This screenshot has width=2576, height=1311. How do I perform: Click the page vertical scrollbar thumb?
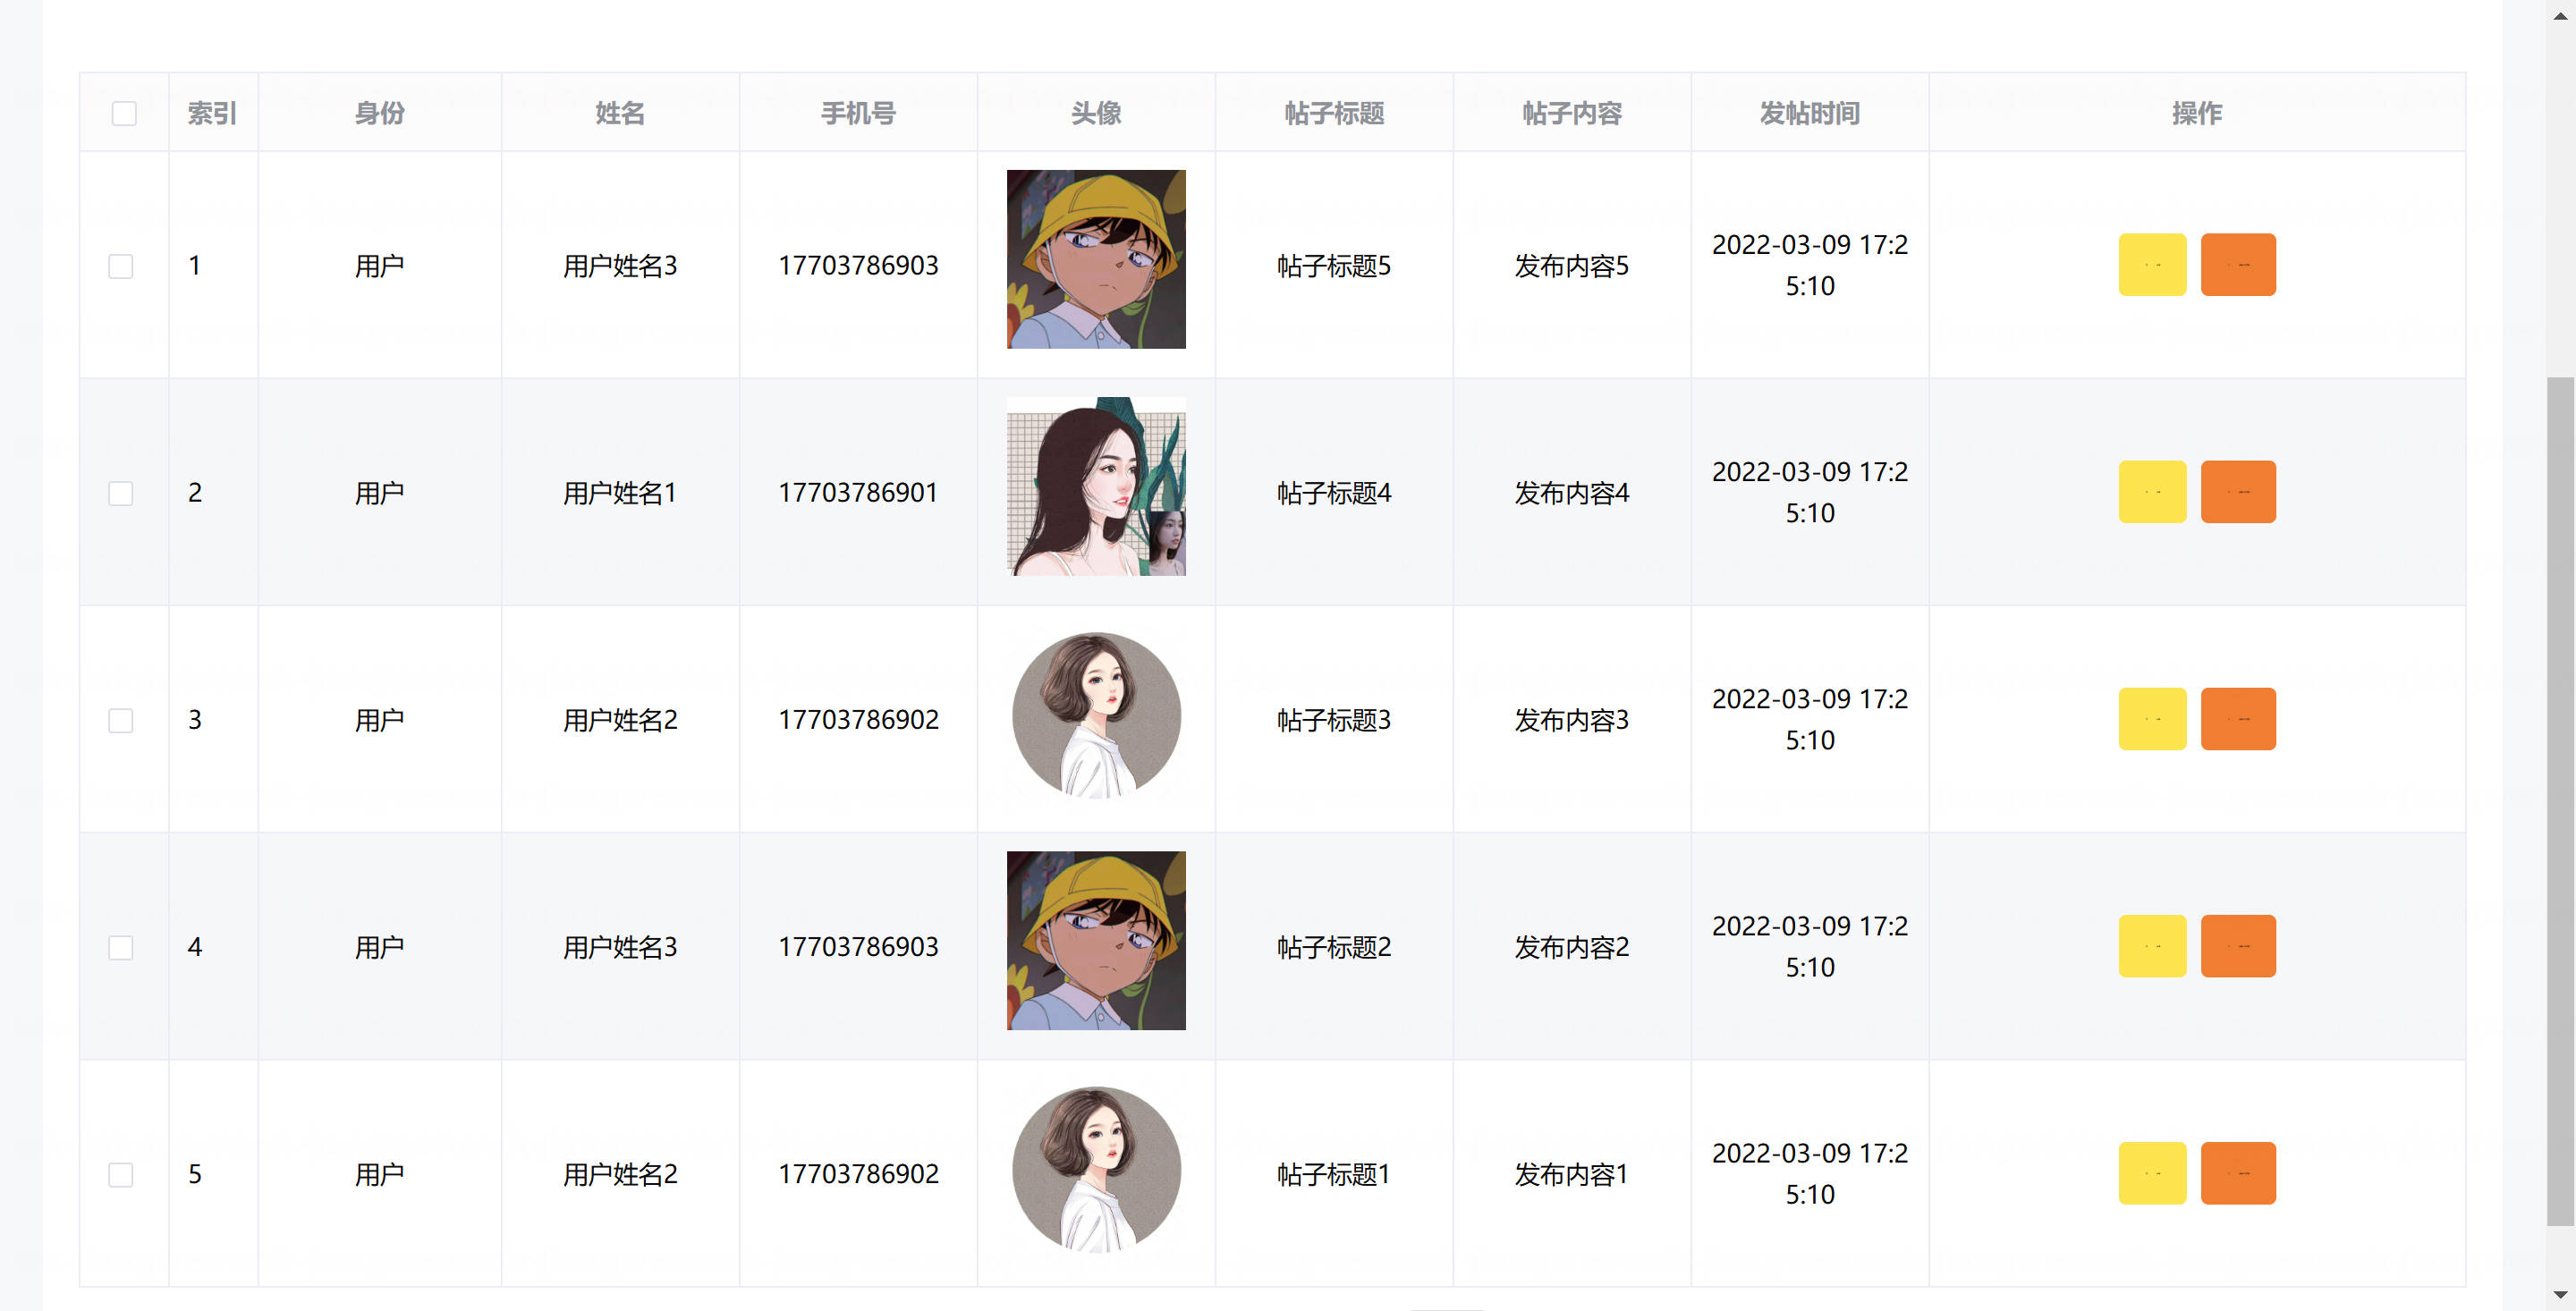[x=2560, y=800]
